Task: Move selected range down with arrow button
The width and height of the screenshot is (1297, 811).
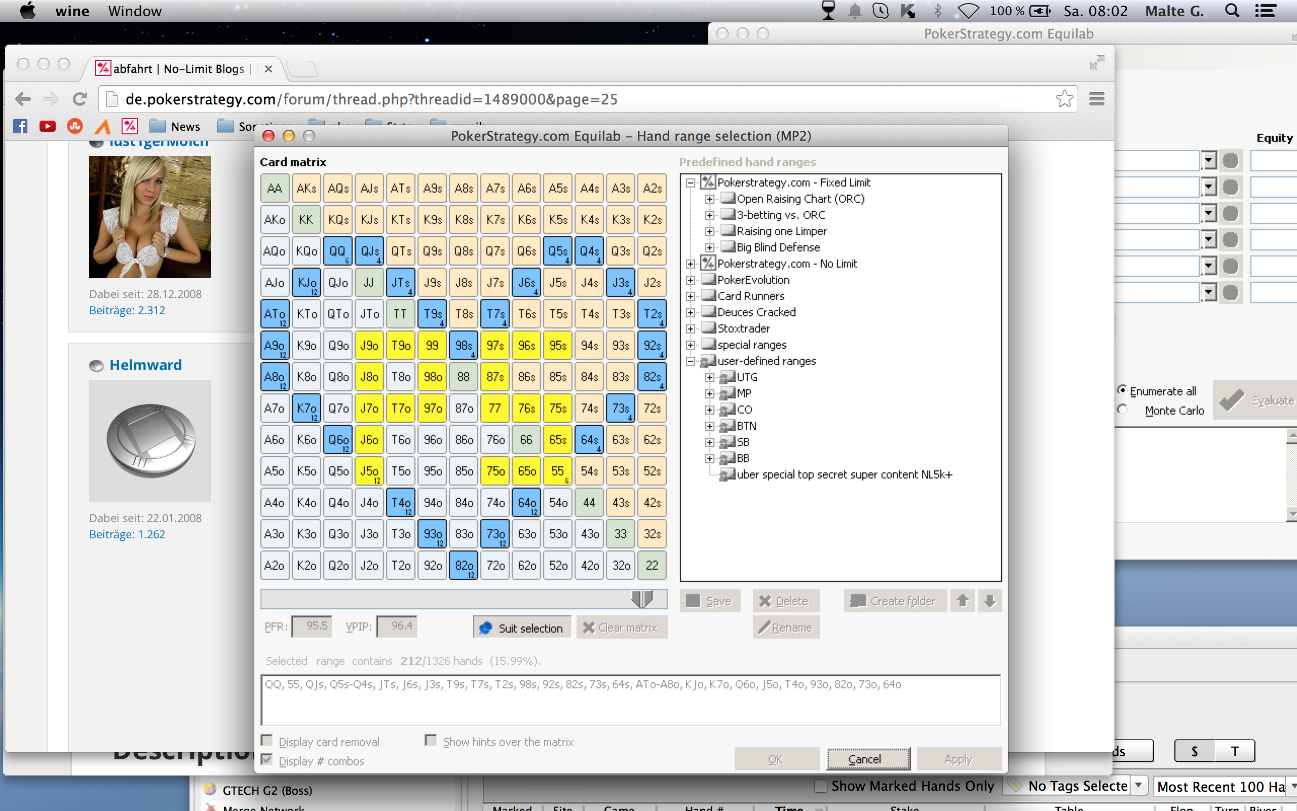Action: coord(990,601)
